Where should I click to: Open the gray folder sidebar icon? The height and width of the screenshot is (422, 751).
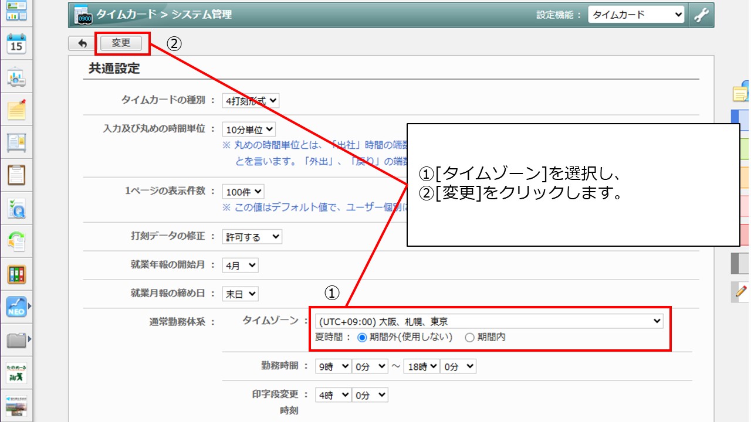(x=16, y=339)
